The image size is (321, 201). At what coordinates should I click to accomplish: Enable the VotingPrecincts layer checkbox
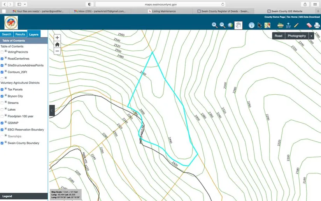pyautogui.click(x=2, y=52)
